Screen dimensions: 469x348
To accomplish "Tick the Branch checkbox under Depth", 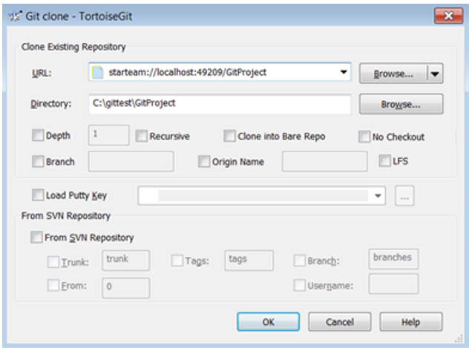I will (x=38, y=162).
